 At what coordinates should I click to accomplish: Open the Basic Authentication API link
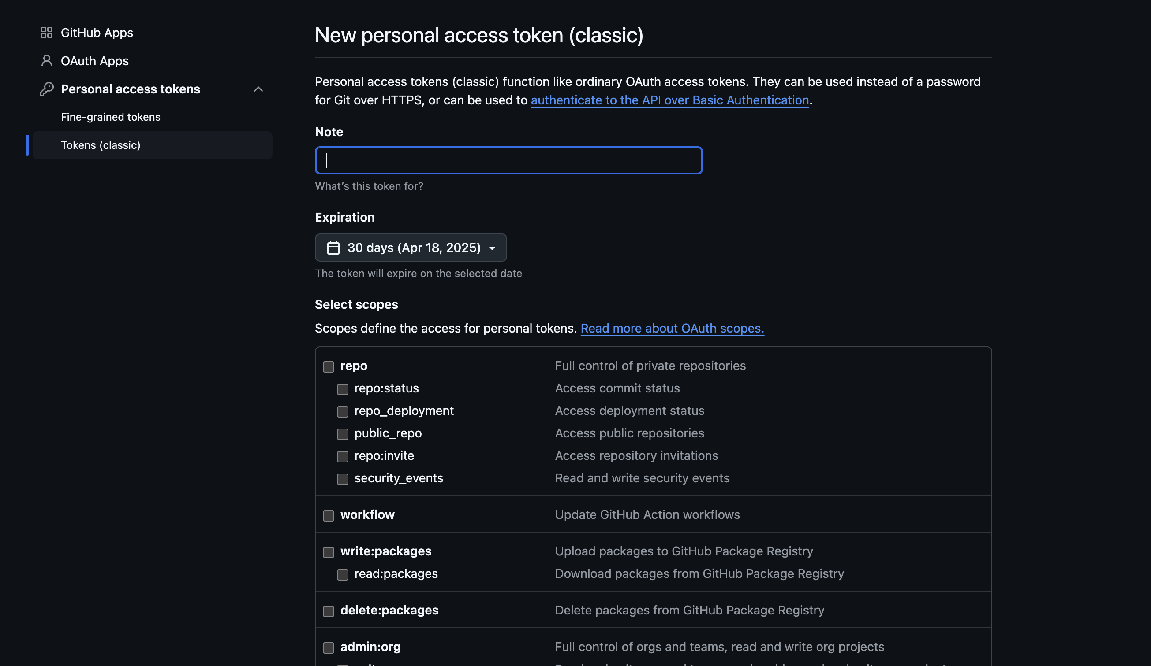coord(669,100)
